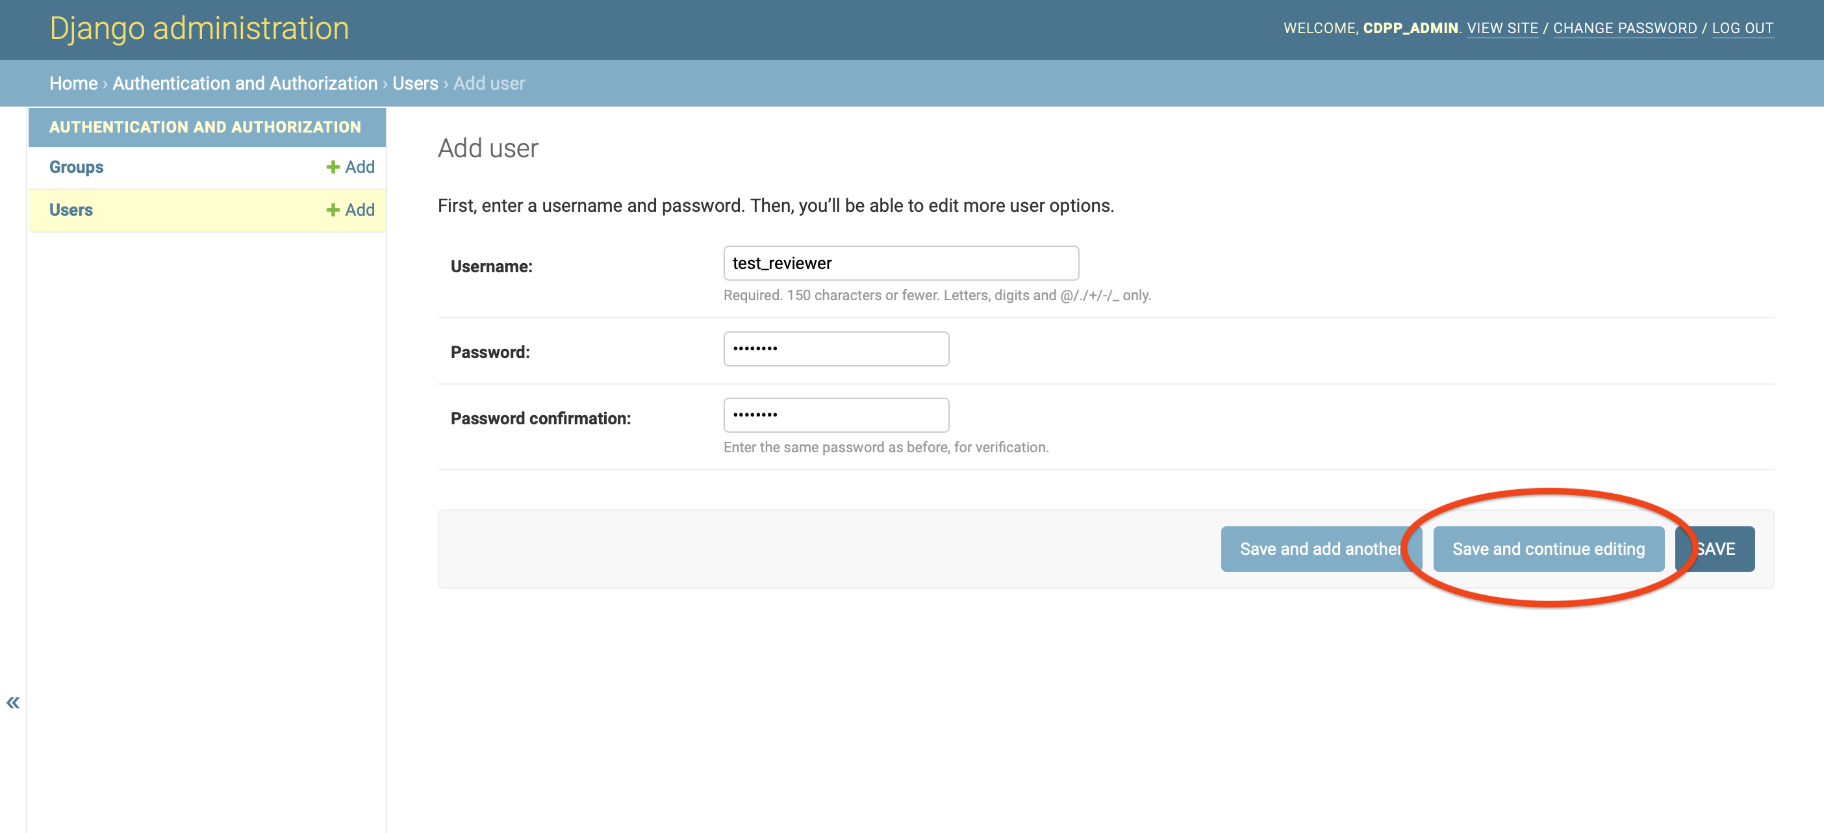
Task: Click the Add link next to Users
Action: (351, 210)
